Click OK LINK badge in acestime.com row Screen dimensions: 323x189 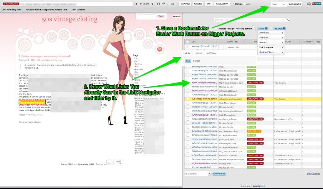(251, 107)
